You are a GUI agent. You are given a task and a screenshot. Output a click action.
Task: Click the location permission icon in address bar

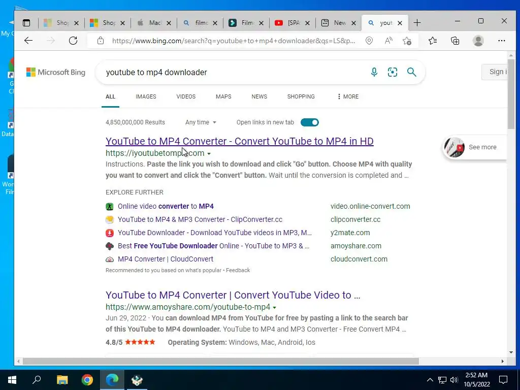[369, 41]
